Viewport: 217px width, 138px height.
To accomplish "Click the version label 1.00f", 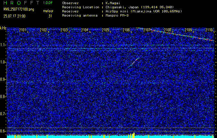I will [48, 3].
